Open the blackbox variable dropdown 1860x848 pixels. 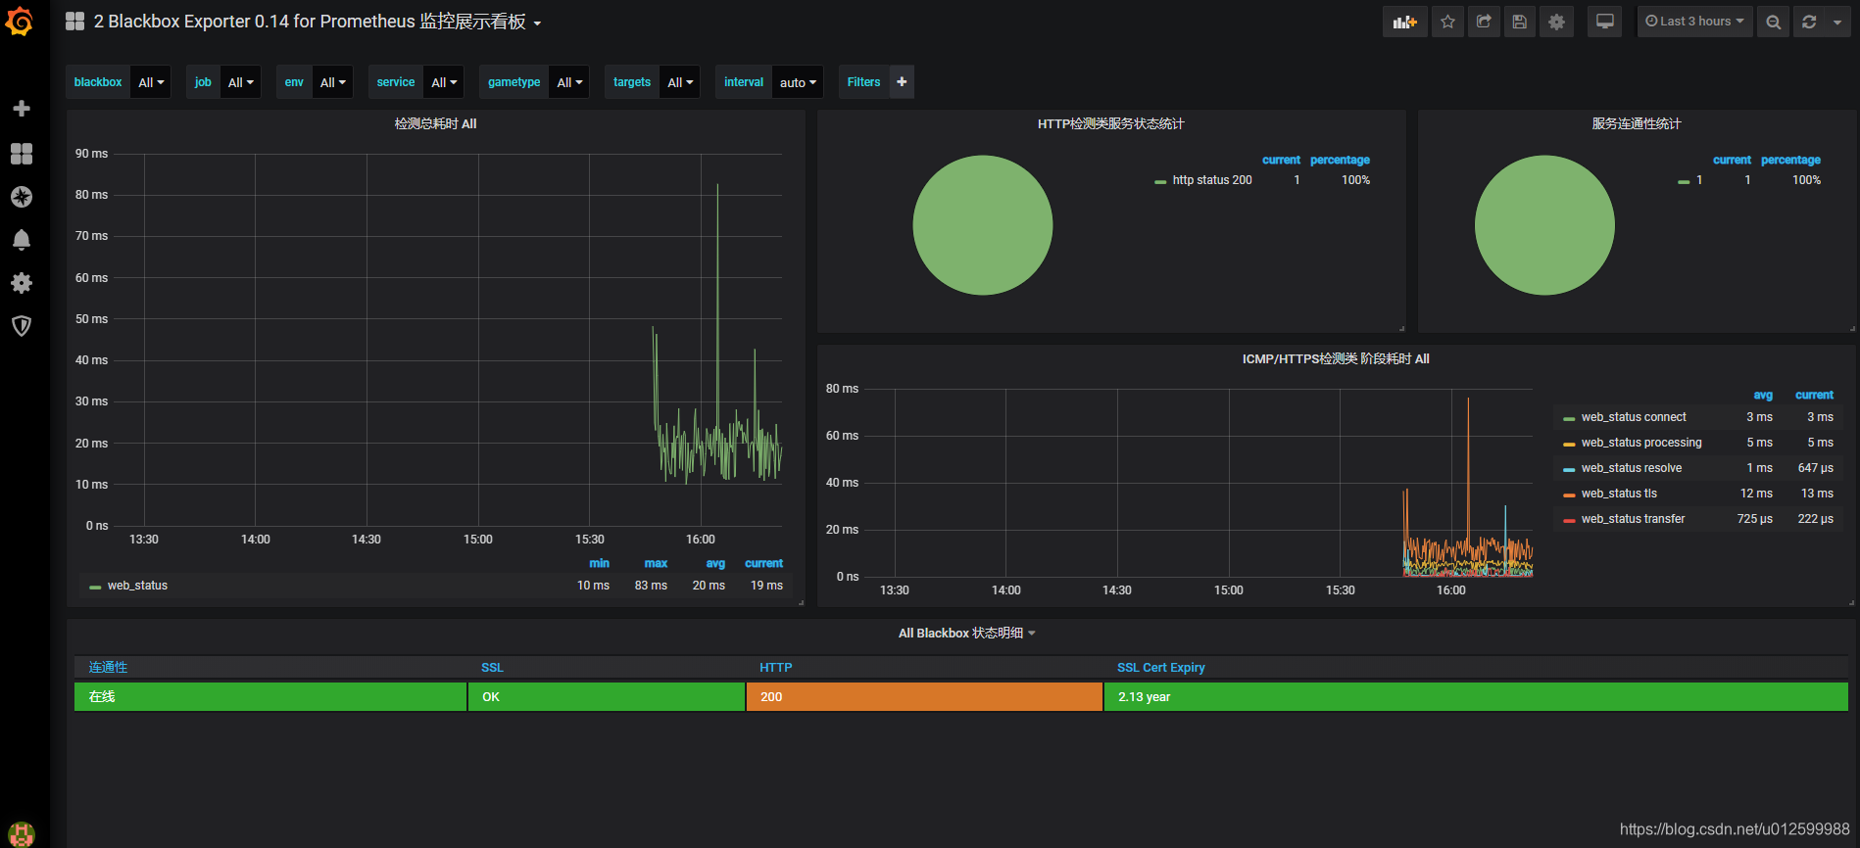coord(150,82)
